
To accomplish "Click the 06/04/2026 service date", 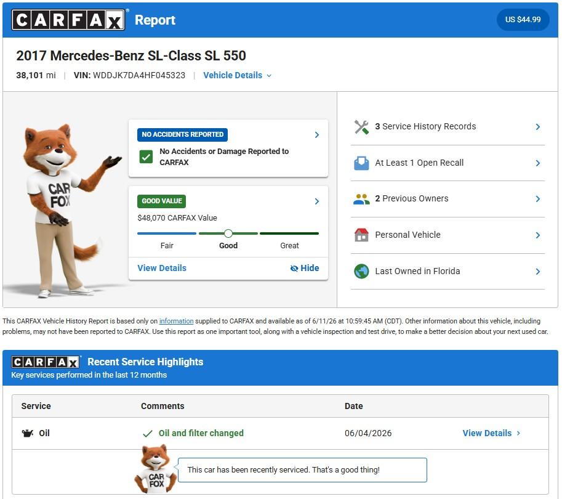I will (368, 433).
